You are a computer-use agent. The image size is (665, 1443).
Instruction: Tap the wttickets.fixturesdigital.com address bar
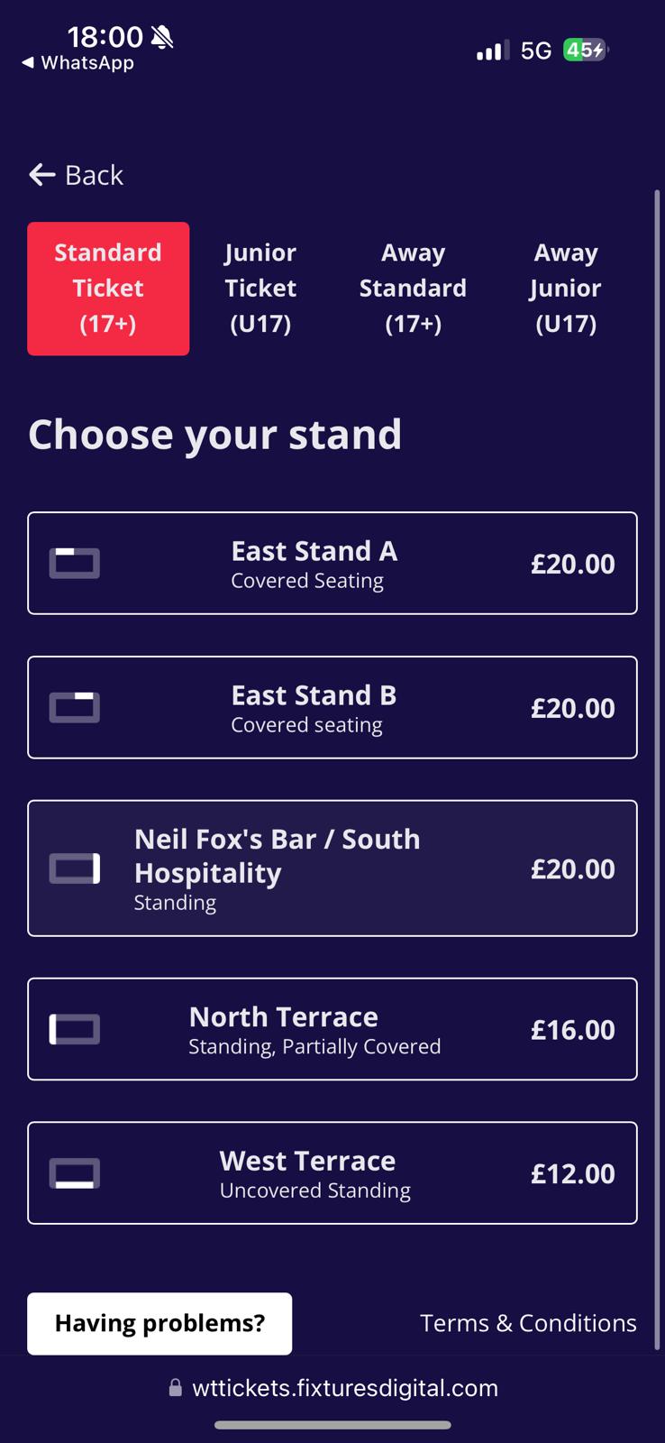[344, 1388]
